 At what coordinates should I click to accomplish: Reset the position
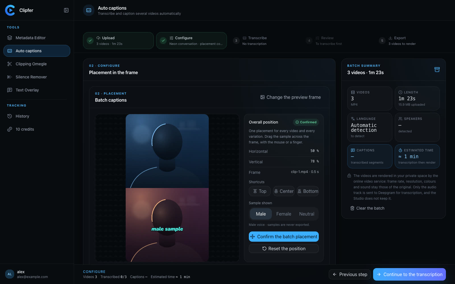tap(284, 248)
